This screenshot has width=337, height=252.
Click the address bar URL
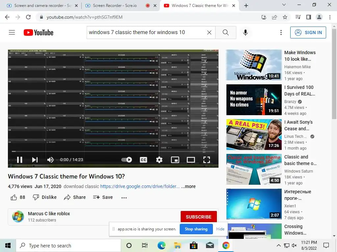(85, 17)
